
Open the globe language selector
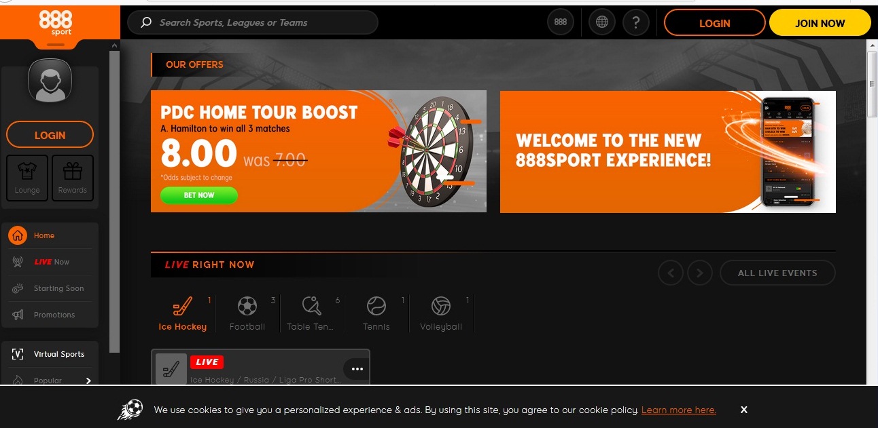[601, 22]
